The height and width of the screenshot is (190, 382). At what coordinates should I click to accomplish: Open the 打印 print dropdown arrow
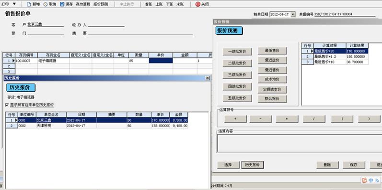click(14, 4)
